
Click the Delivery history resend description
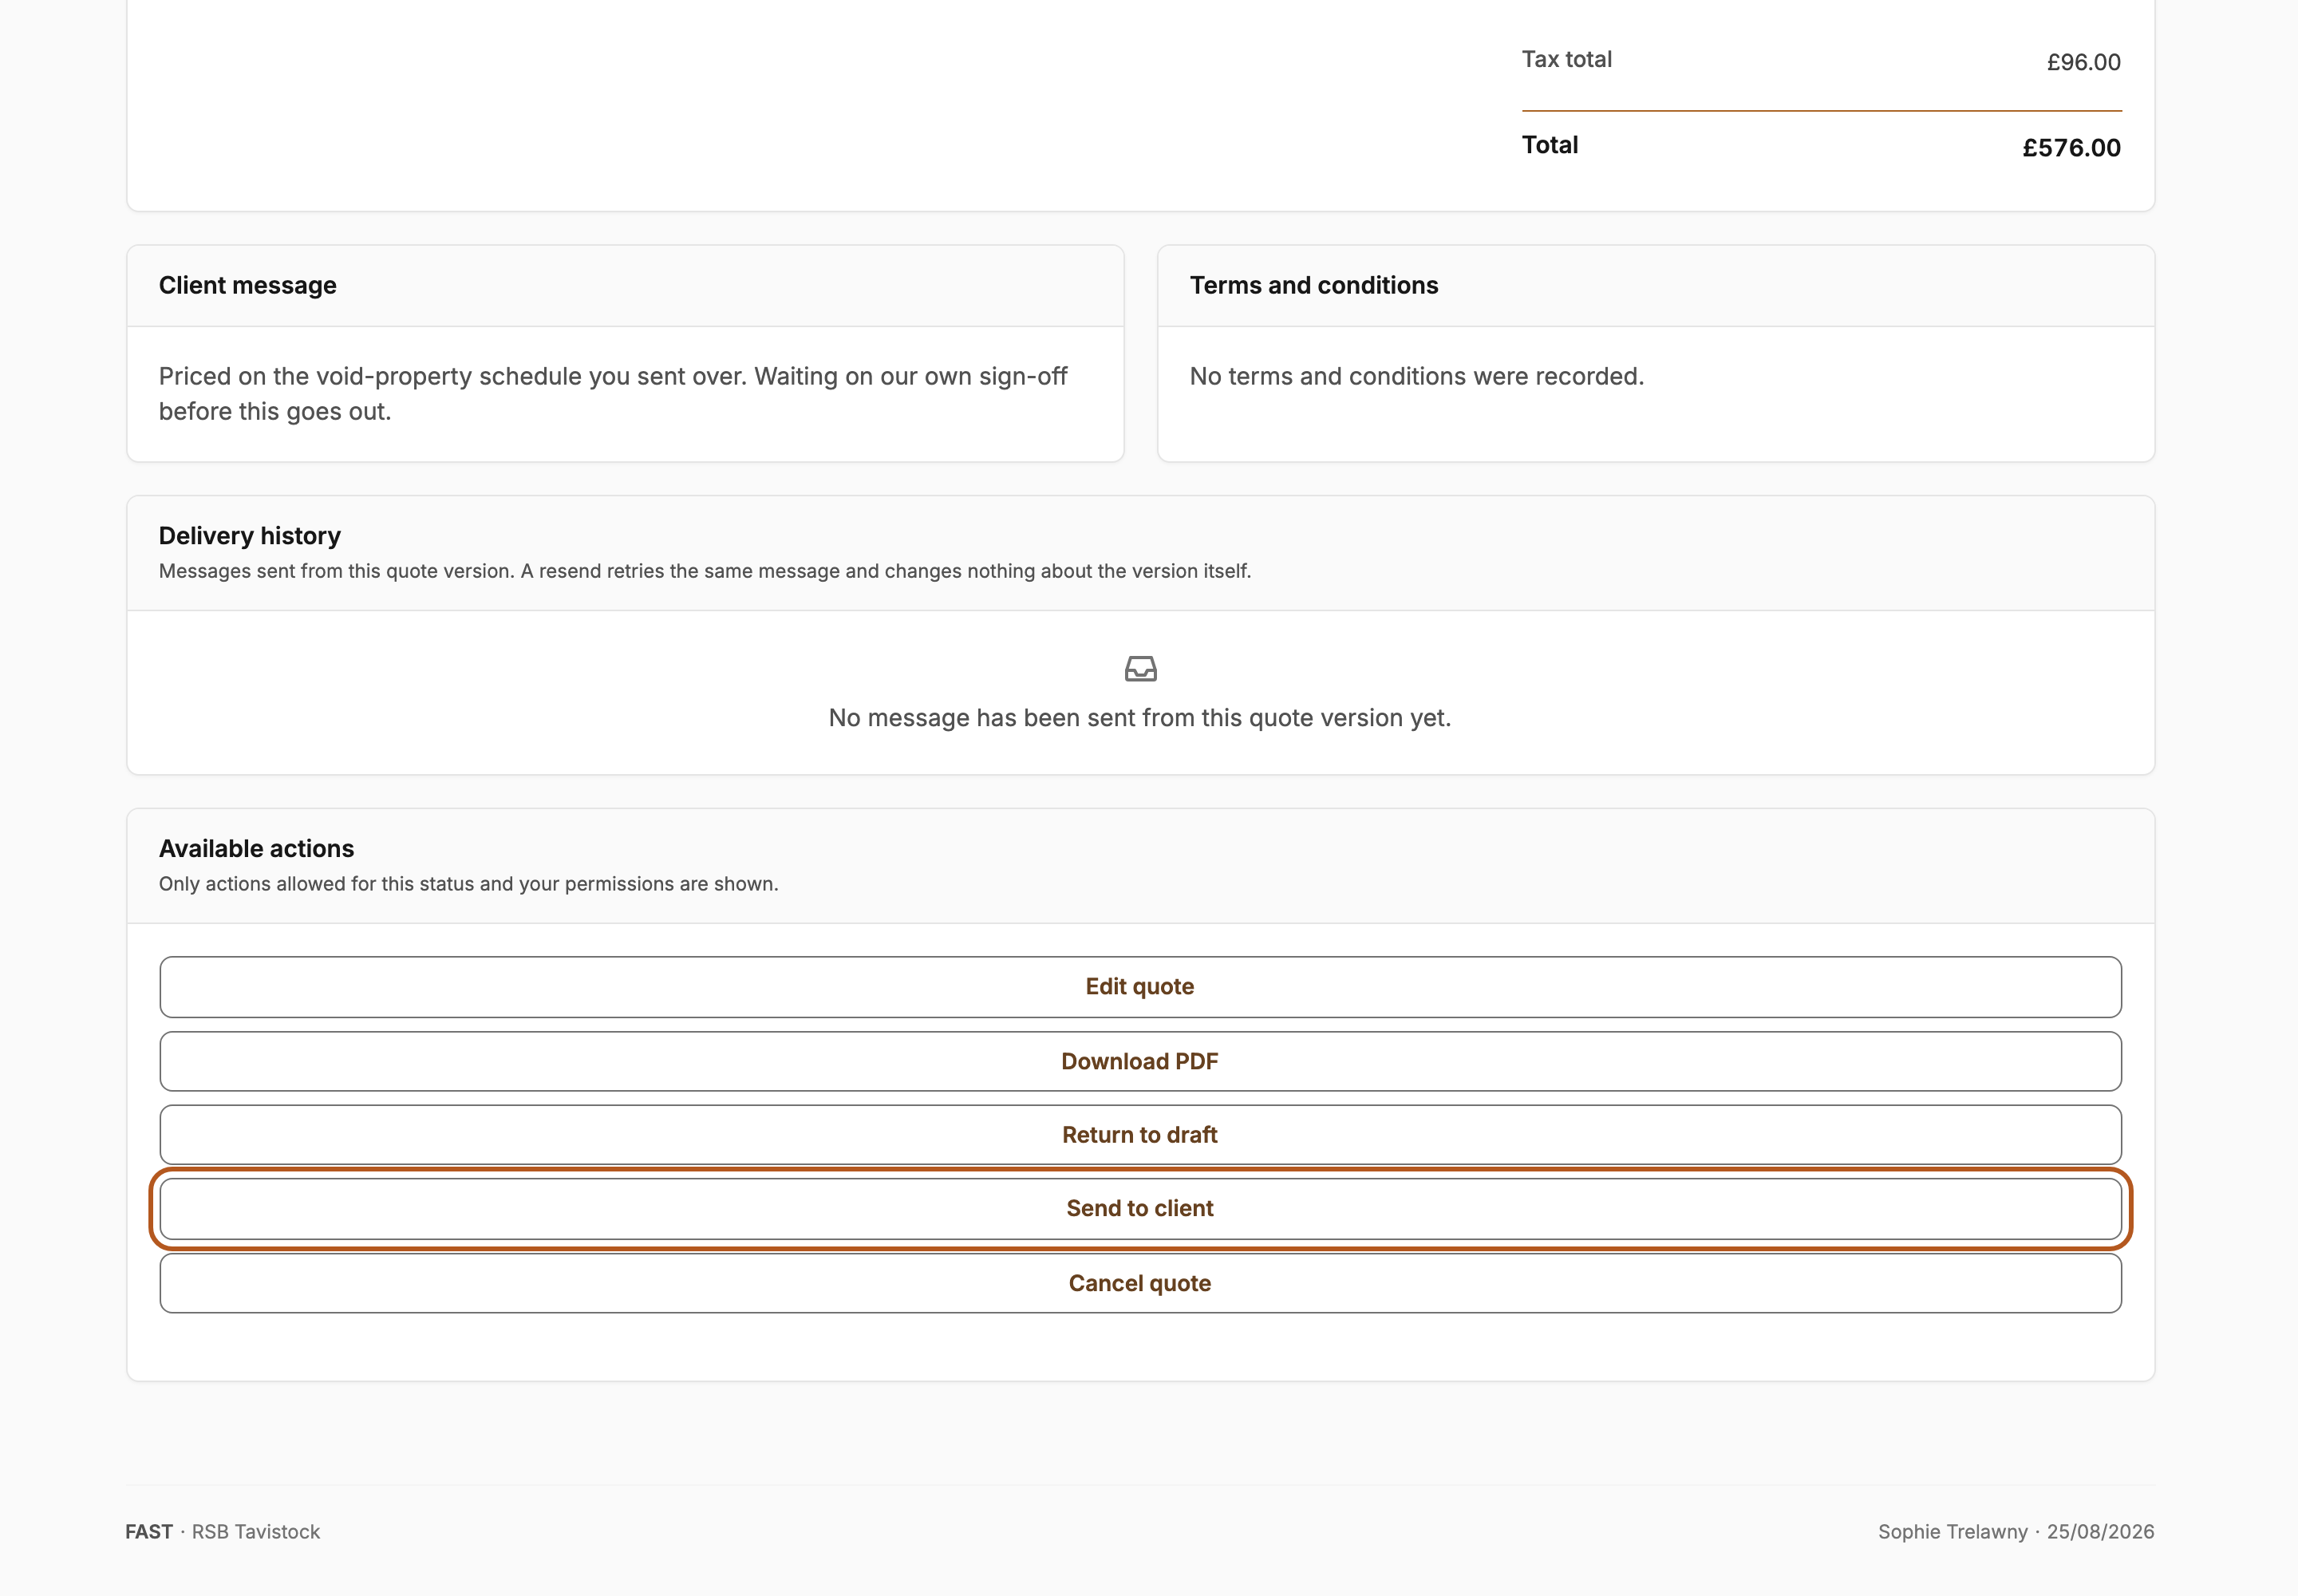(x=705, y=571)
